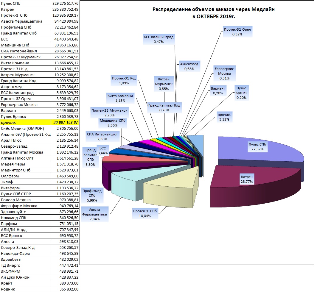Viewport: 317px width, 292px height.
Task: Select the Профитмед СПб table cell
Action: [x=26, y=27]
